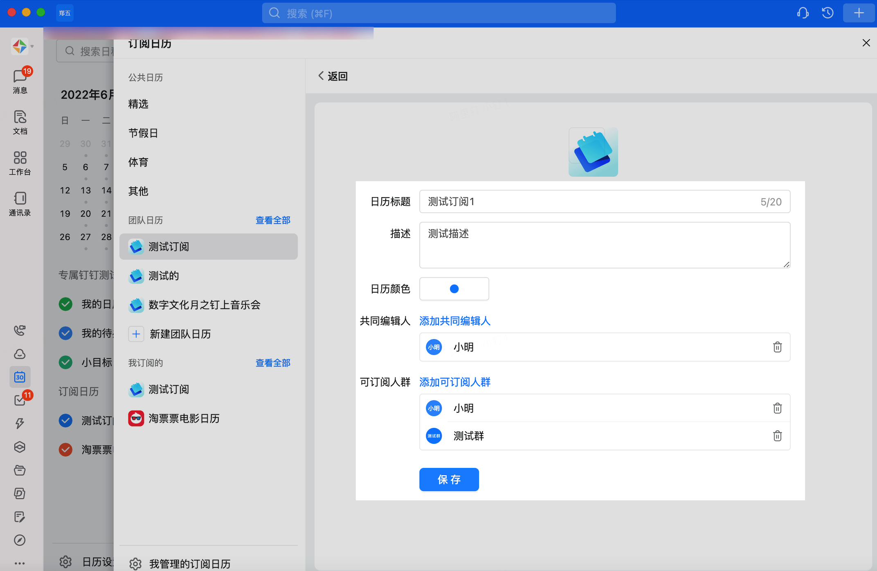Open the history clock icon
877x571 pixels.
[x=828, y=13]
